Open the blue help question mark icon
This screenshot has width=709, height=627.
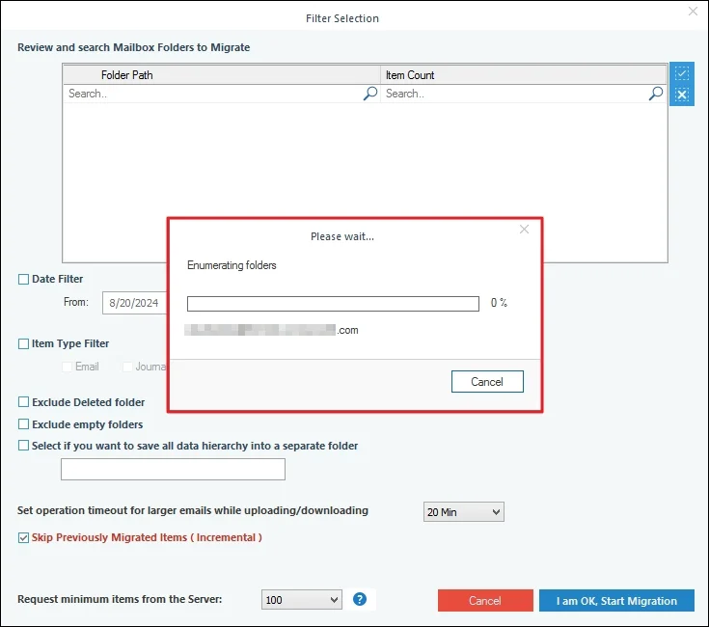click(x=360, y=599)
